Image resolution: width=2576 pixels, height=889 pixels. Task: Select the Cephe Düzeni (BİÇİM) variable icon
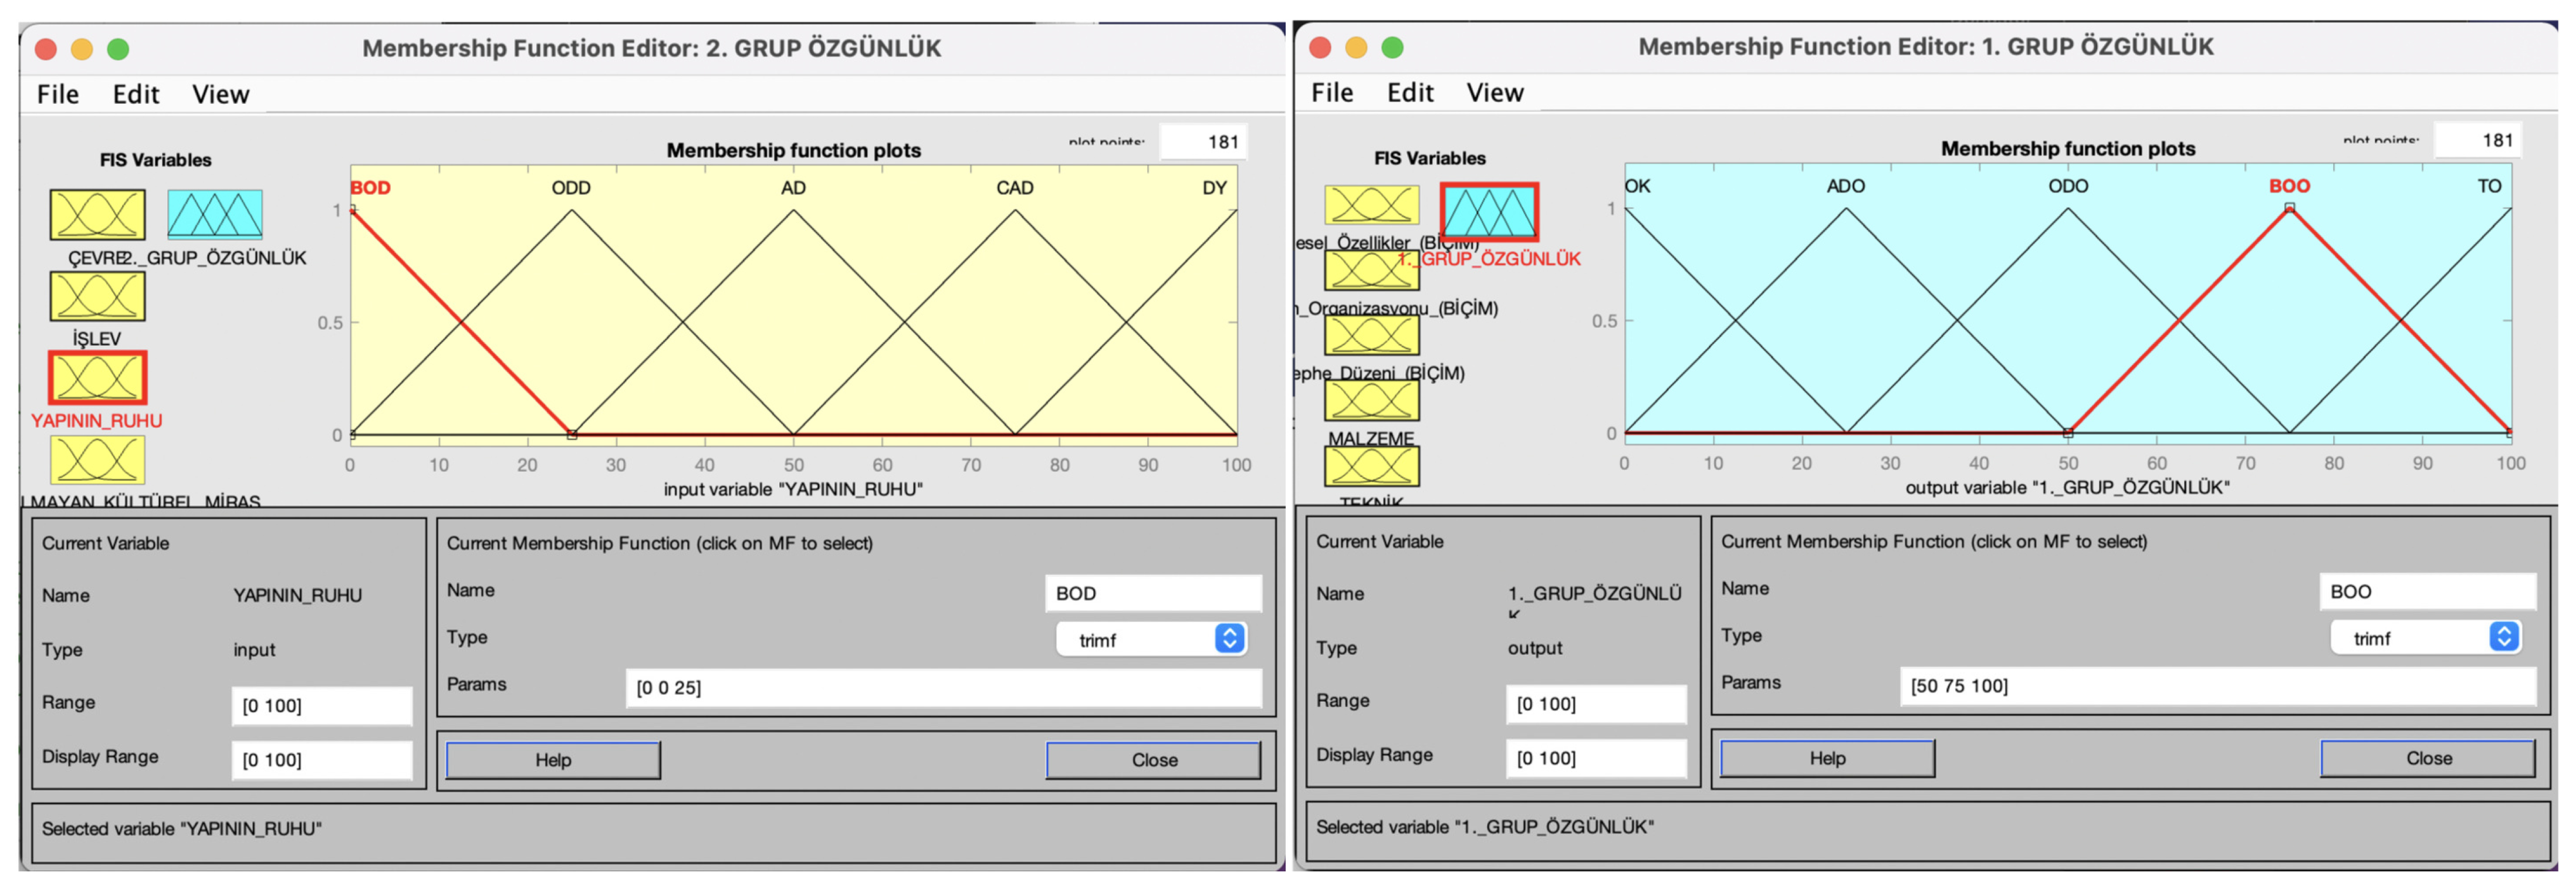(1371, 335)
